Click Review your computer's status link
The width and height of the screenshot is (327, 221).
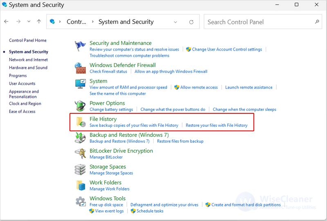pyautogui.click(x=134, y=49)
